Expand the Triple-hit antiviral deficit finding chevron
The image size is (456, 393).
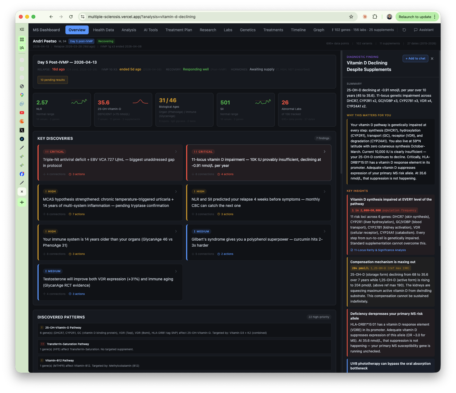point(176,152)
